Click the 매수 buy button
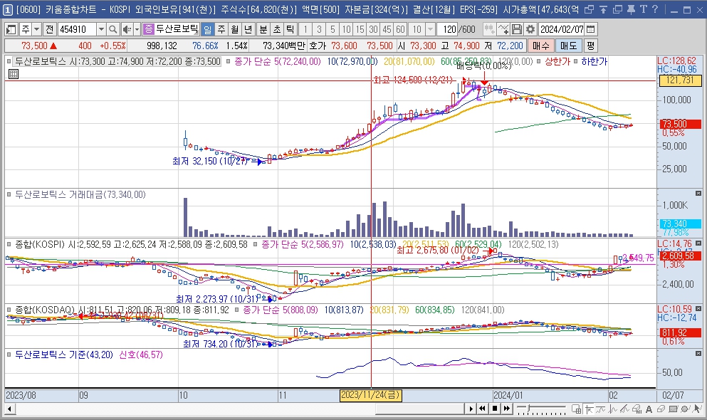707x420 pixels. click(x=541, y=46)
